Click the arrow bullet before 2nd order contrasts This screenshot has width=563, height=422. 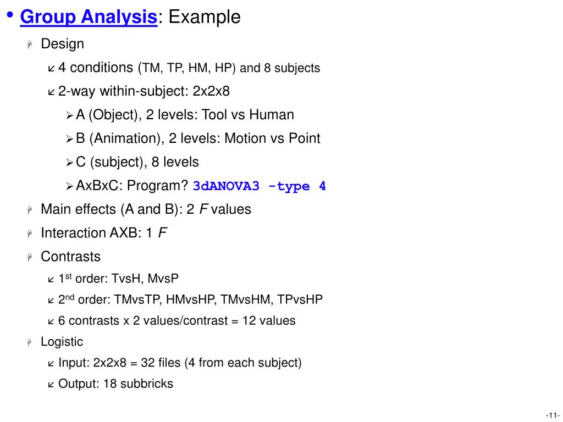[51, 301]
